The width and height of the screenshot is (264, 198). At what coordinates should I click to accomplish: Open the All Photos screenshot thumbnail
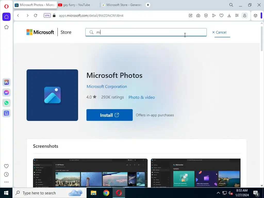[x=90, y=173]
